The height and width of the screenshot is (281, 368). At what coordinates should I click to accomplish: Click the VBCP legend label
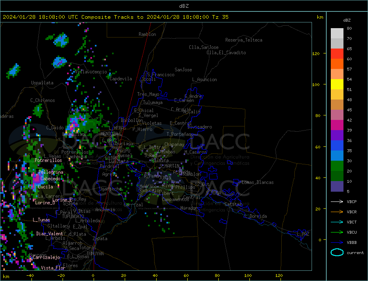point(352,201)
